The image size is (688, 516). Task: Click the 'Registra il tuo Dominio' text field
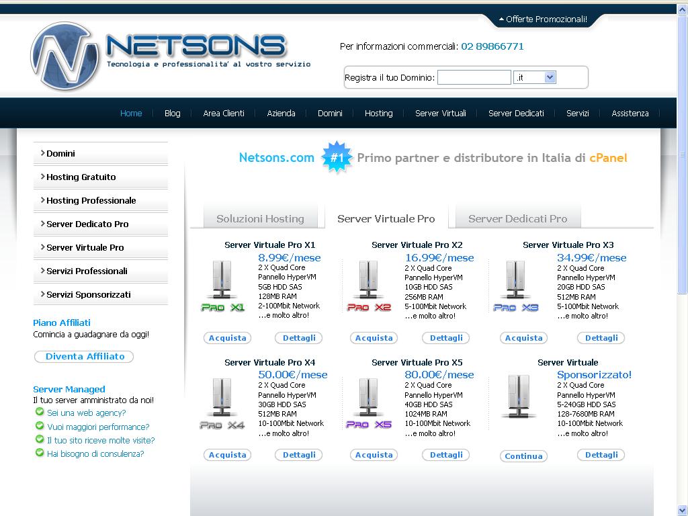pyautogui.click(x=474, y=78)
